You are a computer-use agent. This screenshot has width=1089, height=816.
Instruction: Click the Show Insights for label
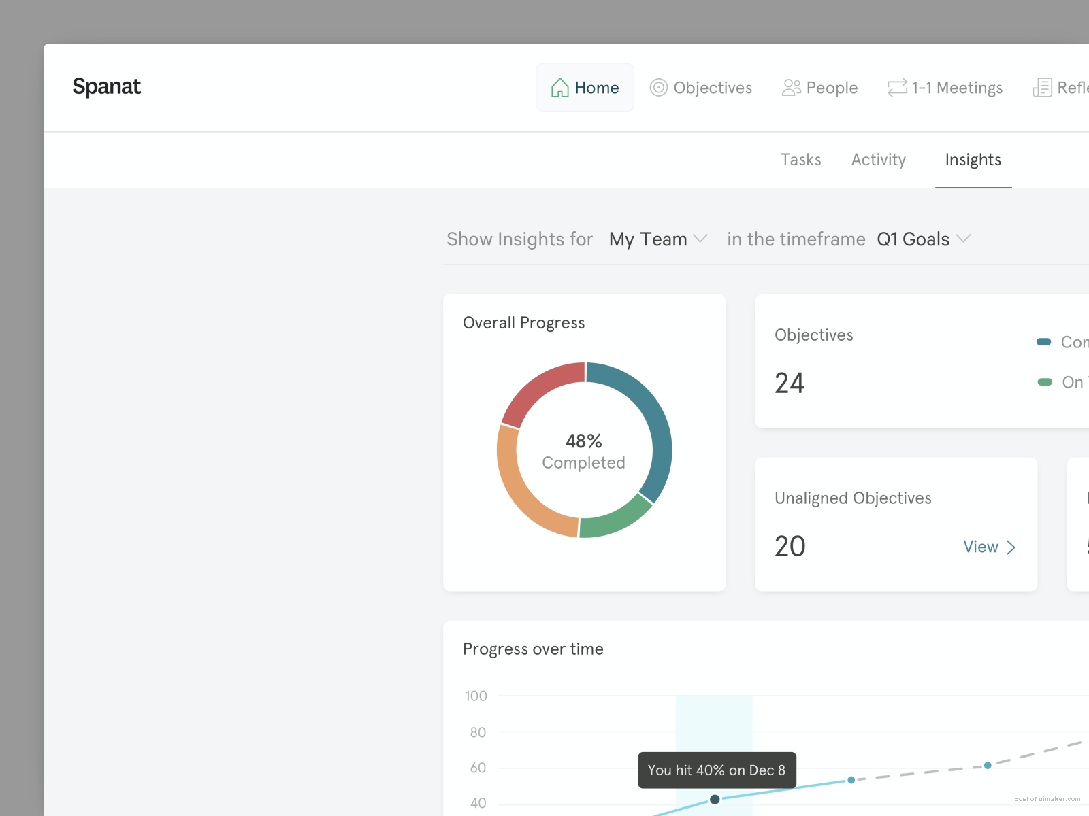[x=519, y=239]
